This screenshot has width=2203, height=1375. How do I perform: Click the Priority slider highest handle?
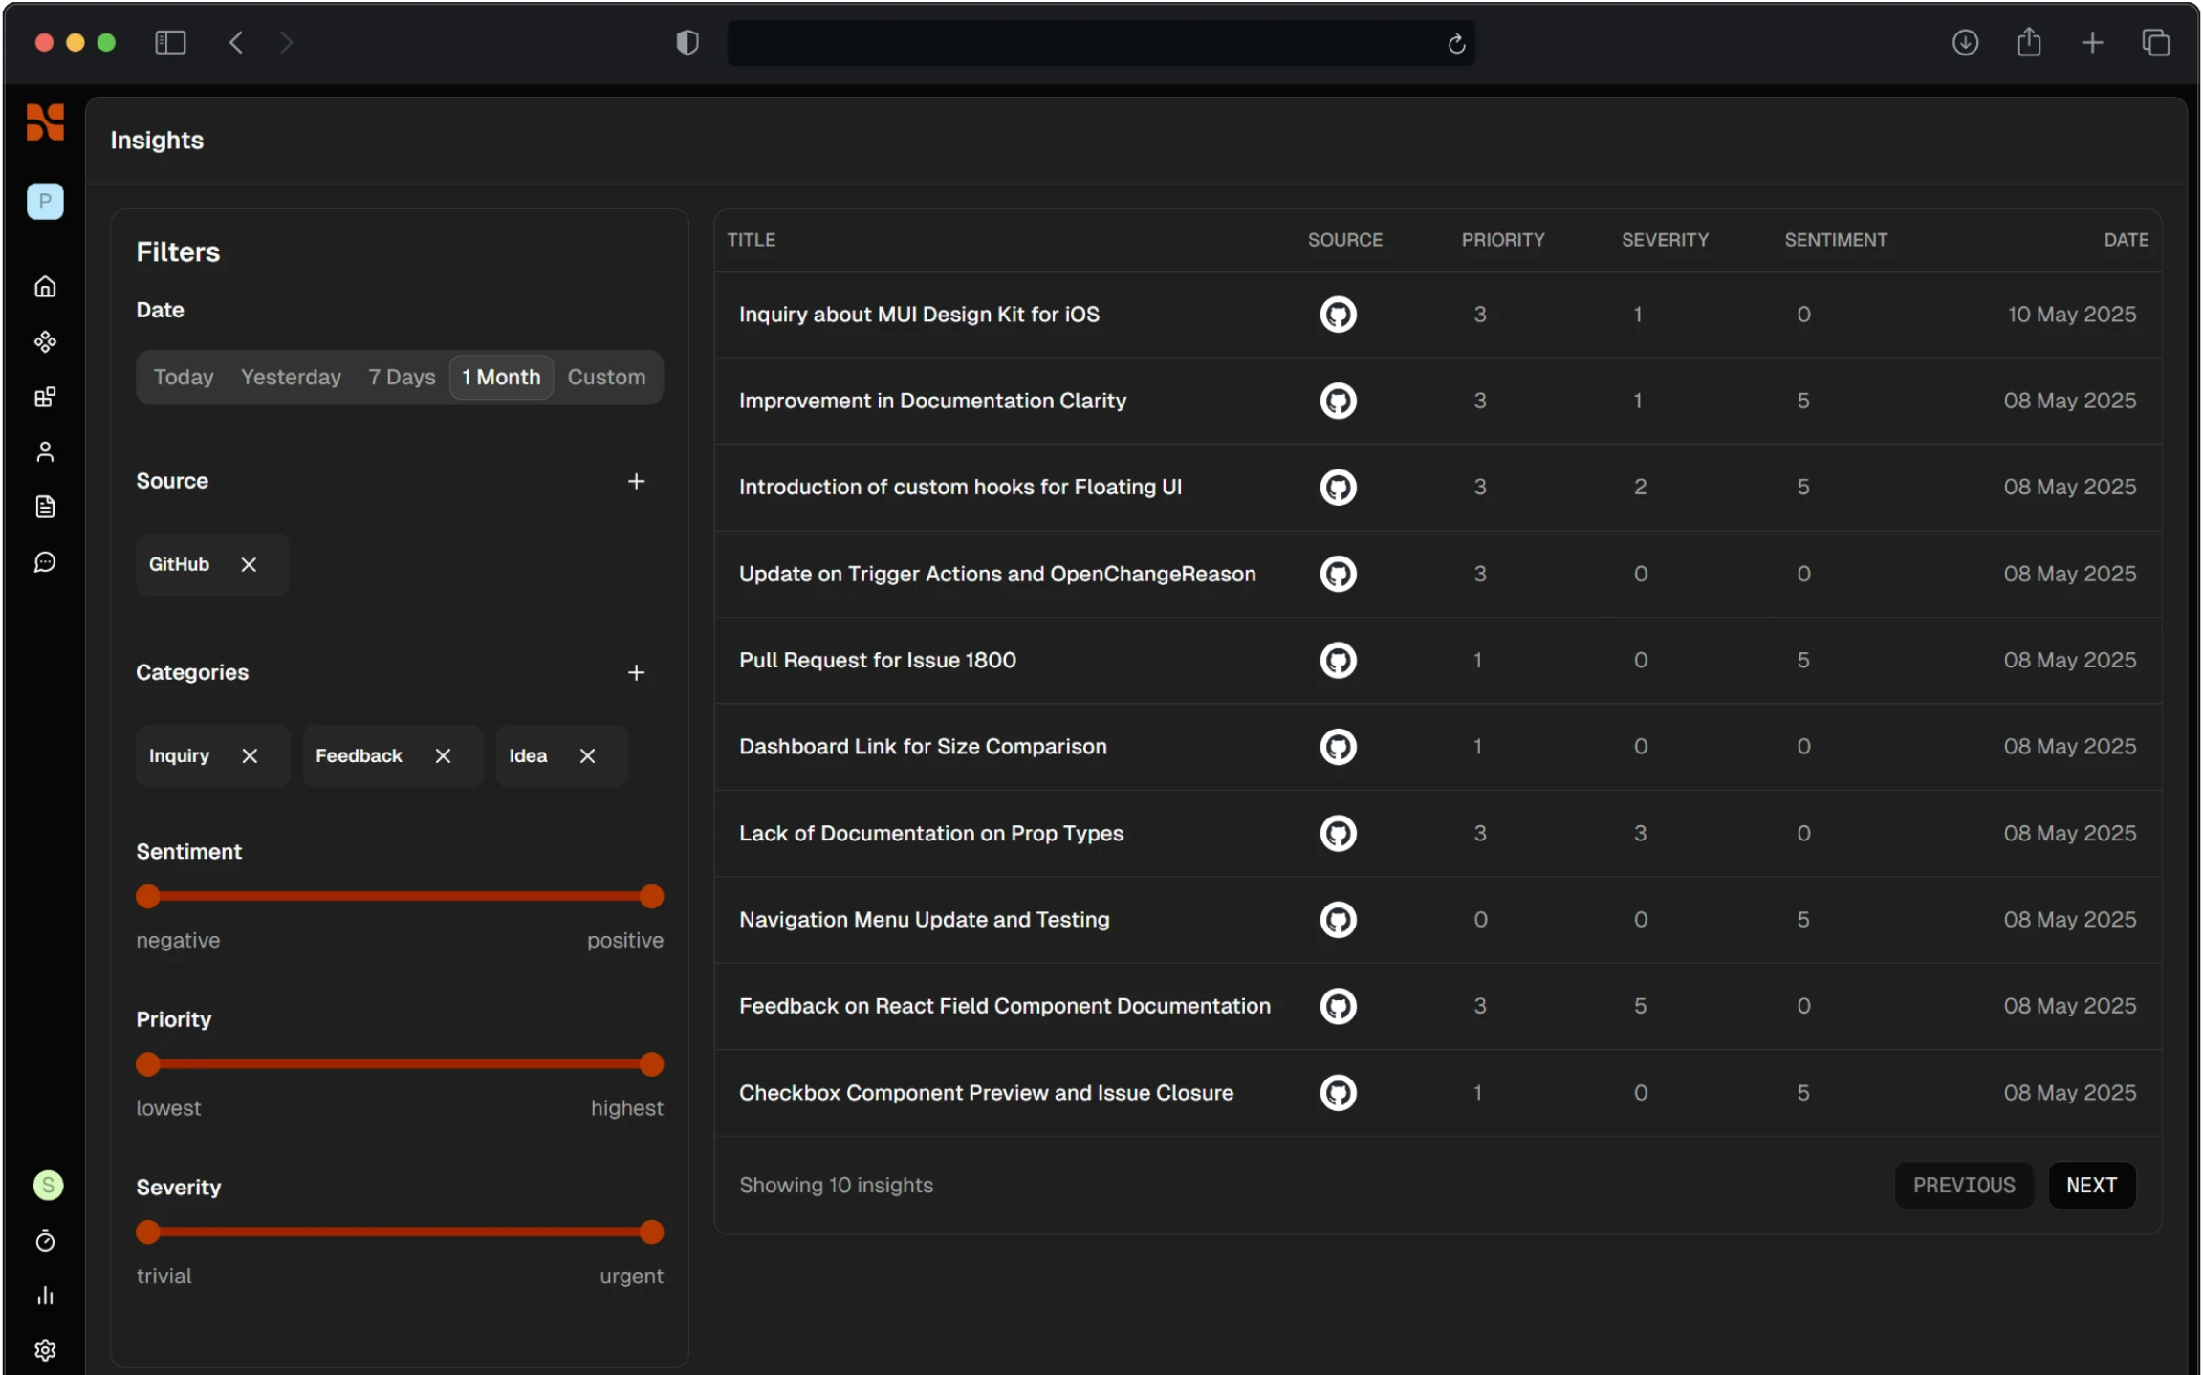click(651, 1063)
